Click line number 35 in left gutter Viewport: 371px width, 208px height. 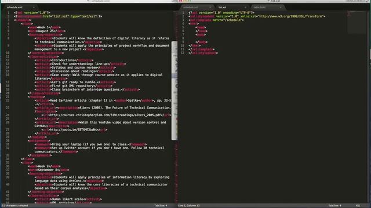8,162
